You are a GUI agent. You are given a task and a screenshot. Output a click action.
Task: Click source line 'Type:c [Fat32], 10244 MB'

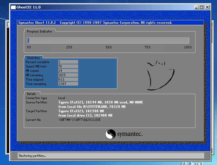coord(101,102)
